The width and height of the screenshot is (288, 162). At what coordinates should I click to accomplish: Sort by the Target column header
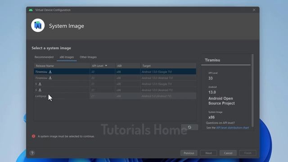click(x=168, y=66)
